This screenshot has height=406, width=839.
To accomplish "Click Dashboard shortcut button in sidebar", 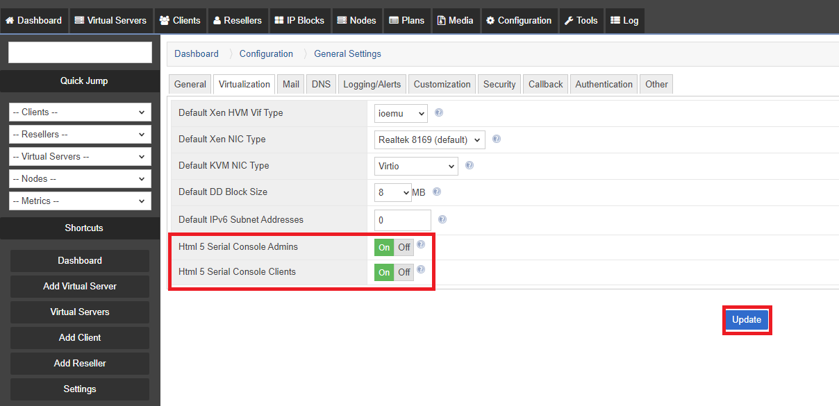I will coord(80,261).
